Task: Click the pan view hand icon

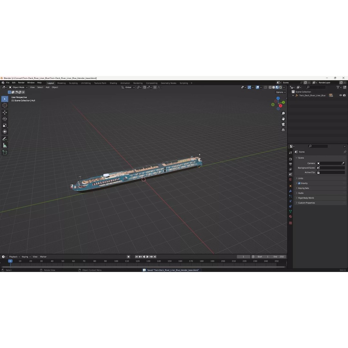Action: [x=283, y=119]
